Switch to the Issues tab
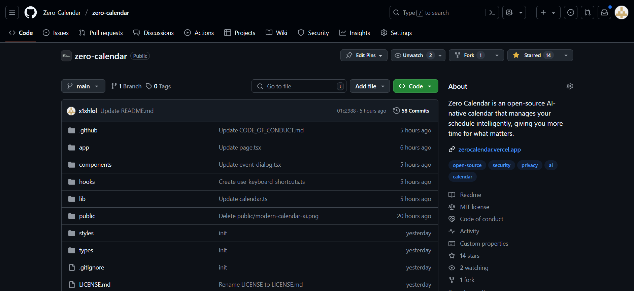 pyautogui.click(x=56, y=33)
